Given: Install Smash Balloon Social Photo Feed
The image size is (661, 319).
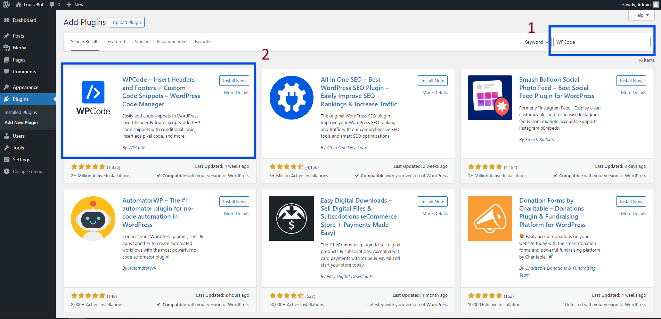Looking at the screenshot, I should pyautogui.click(x=631, y=81).
